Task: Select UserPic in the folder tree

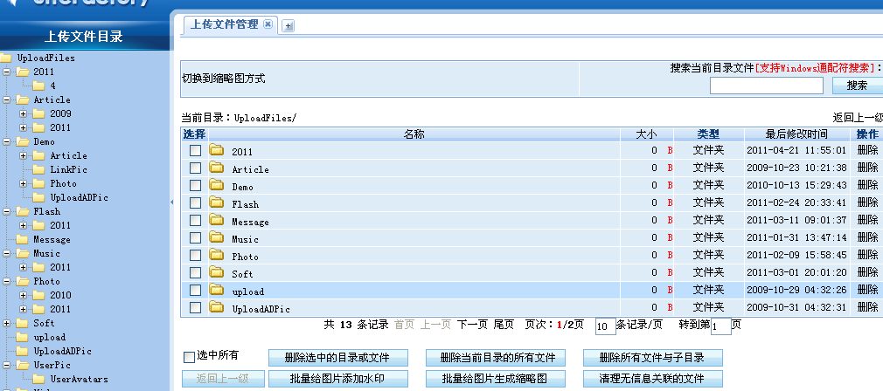Action: [x=52, y=365]
